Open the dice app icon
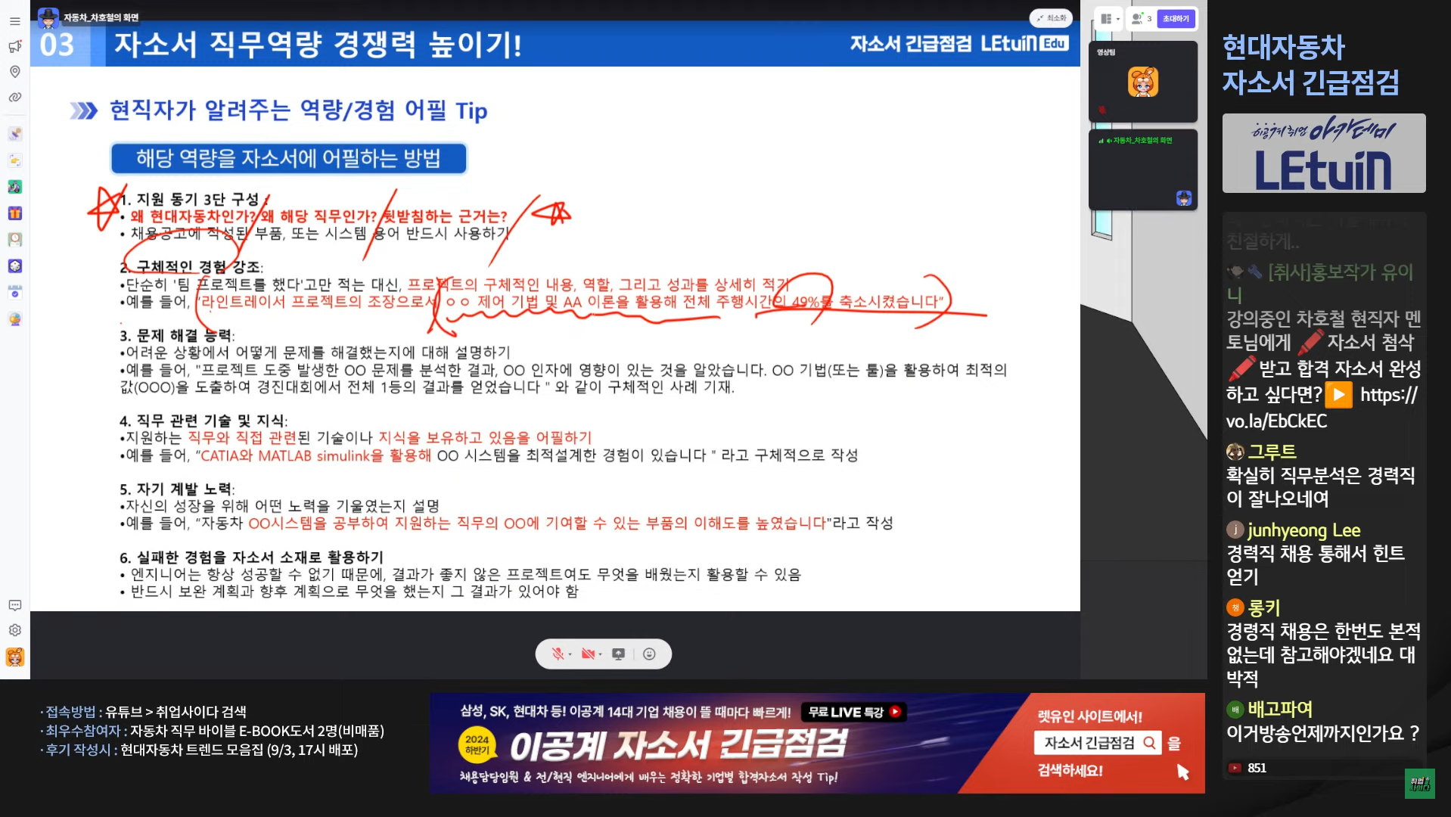Viewport: 1451px width, 817px height. pos(14,266)
